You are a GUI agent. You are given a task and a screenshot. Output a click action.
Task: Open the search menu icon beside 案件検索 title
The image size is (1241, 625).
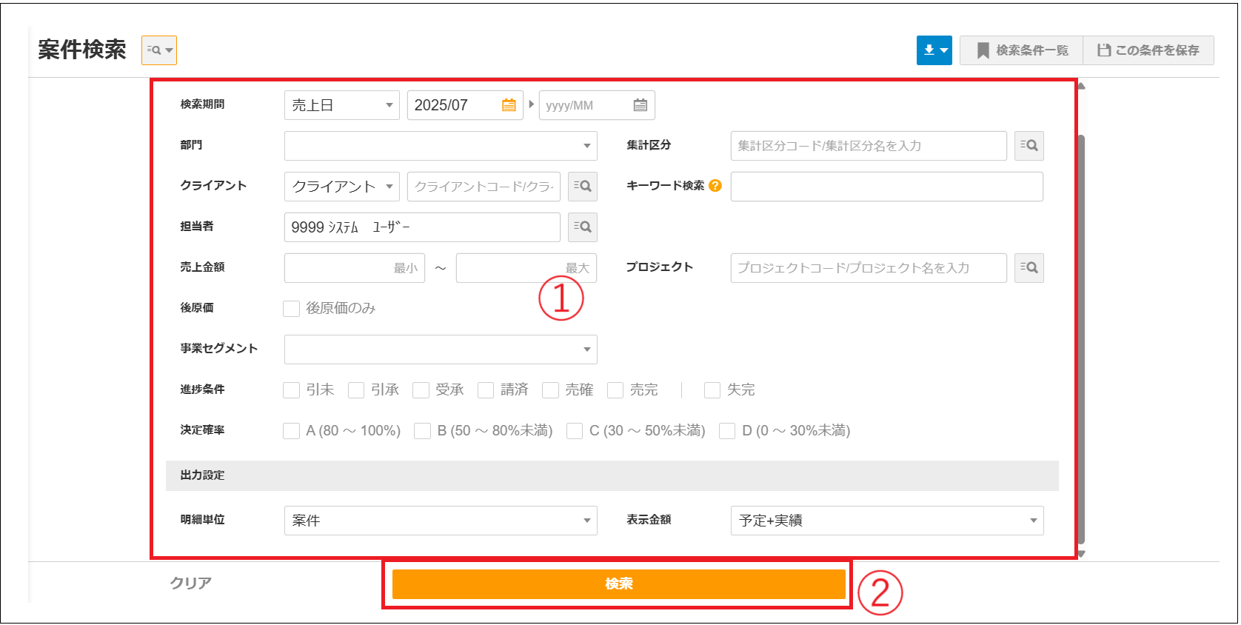tap(158, 50)
